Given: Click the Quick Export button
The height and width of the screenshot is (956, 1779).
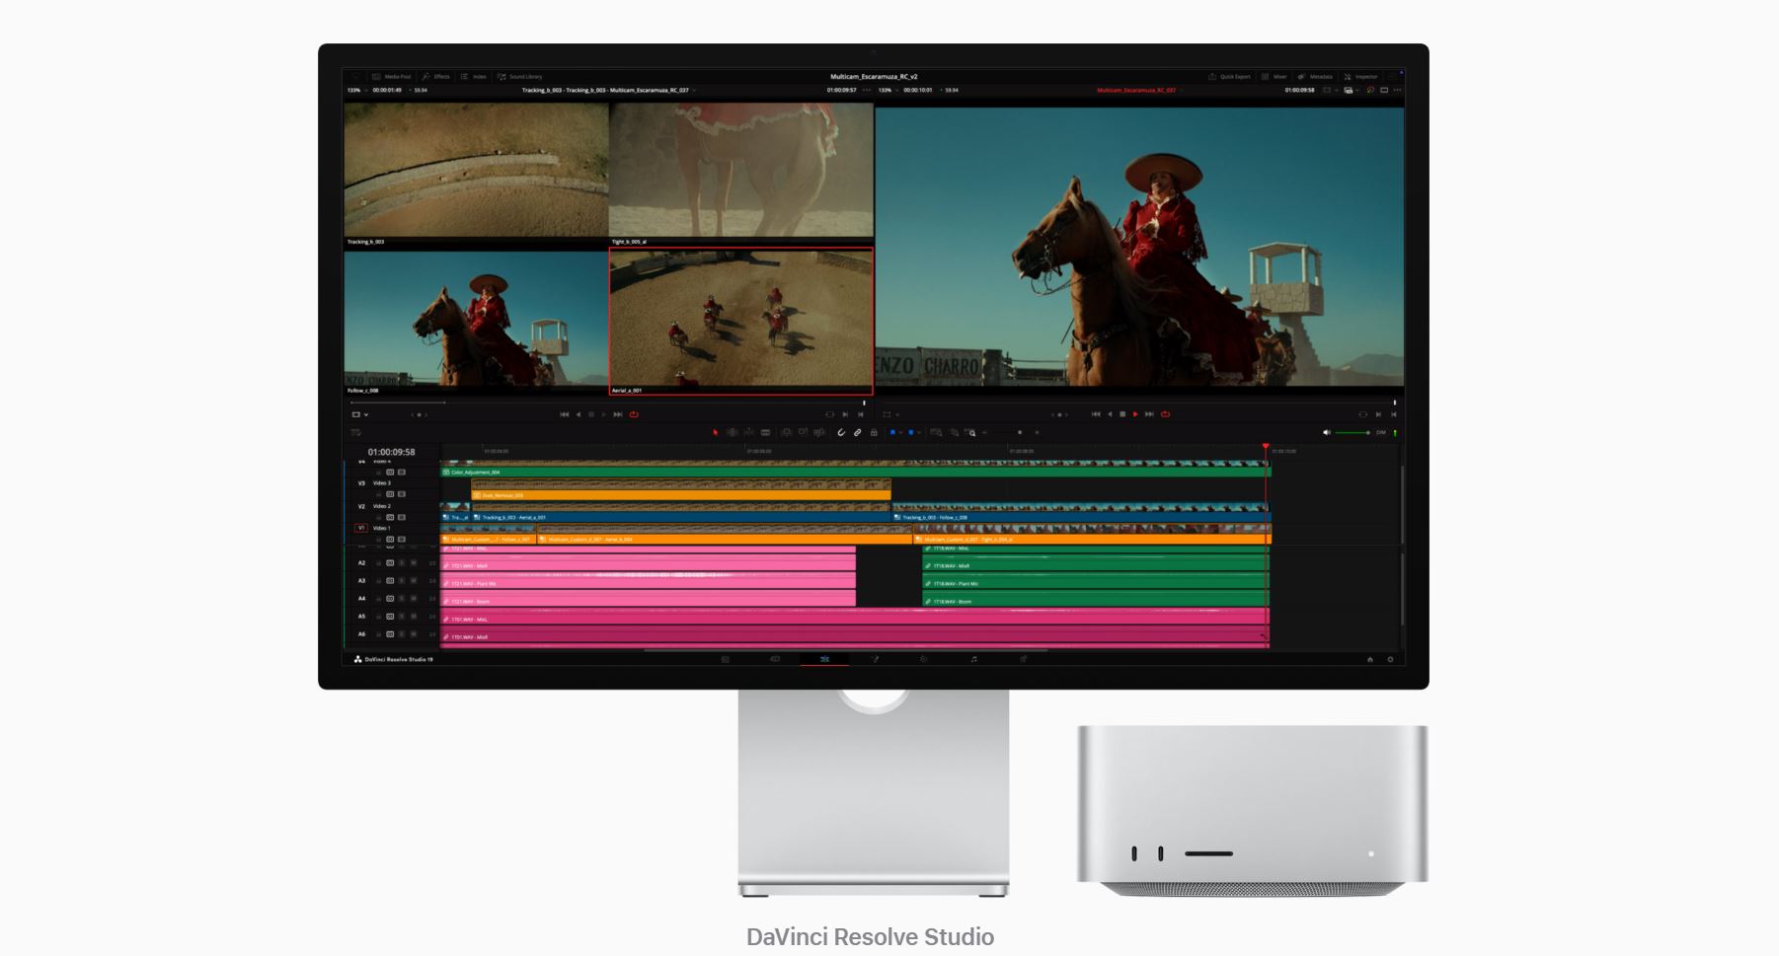Looking at the screenshot, I should (1230, 76).
